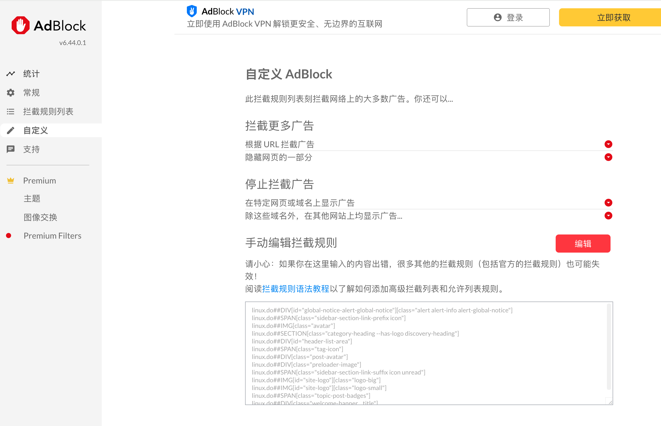Click the filter lists icon
This screenshot has width=661, height=426.
click(x=11, y=112)
